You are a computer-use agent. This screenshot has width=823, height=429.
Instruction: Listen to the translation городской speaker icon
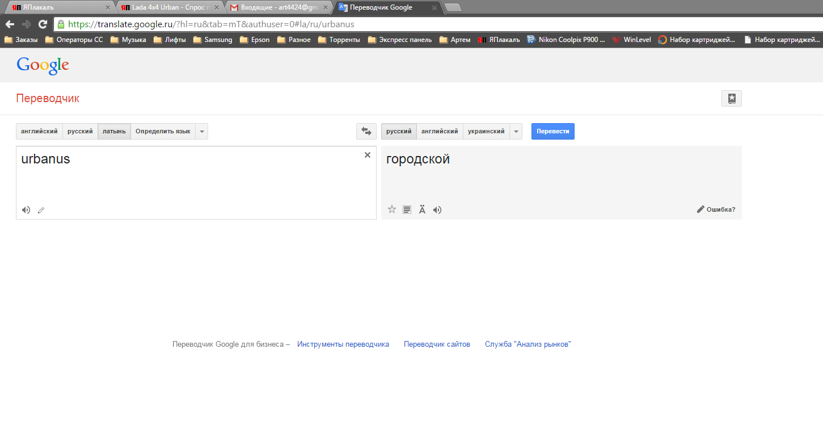[437, 210]
